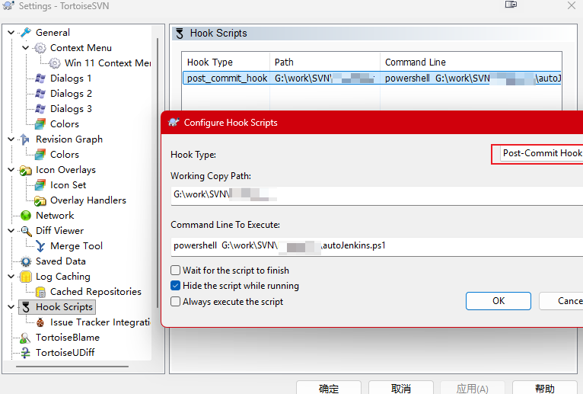Collapse the Icon Overlays tree node
Image resolution: width=583 pixels, height=394 pixels.
11,170
